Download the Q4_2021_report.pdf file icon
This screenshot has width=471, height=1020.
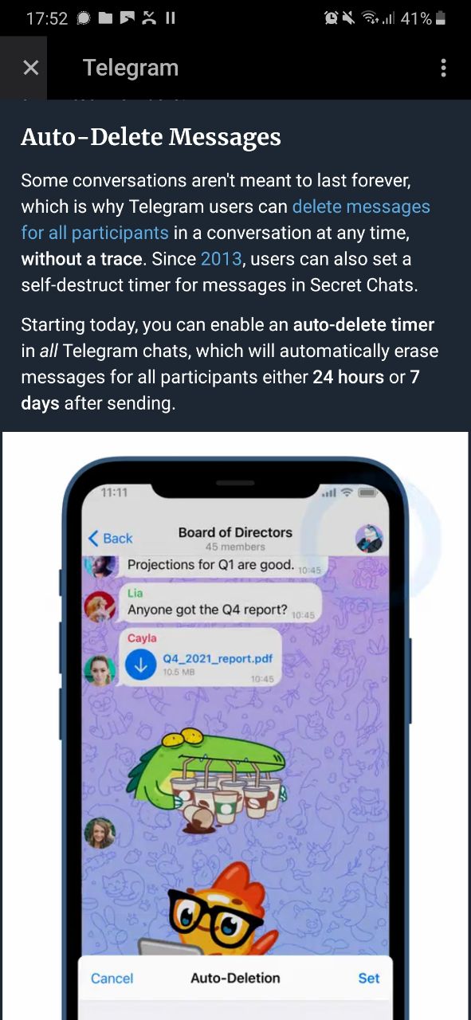coord(141,665)
